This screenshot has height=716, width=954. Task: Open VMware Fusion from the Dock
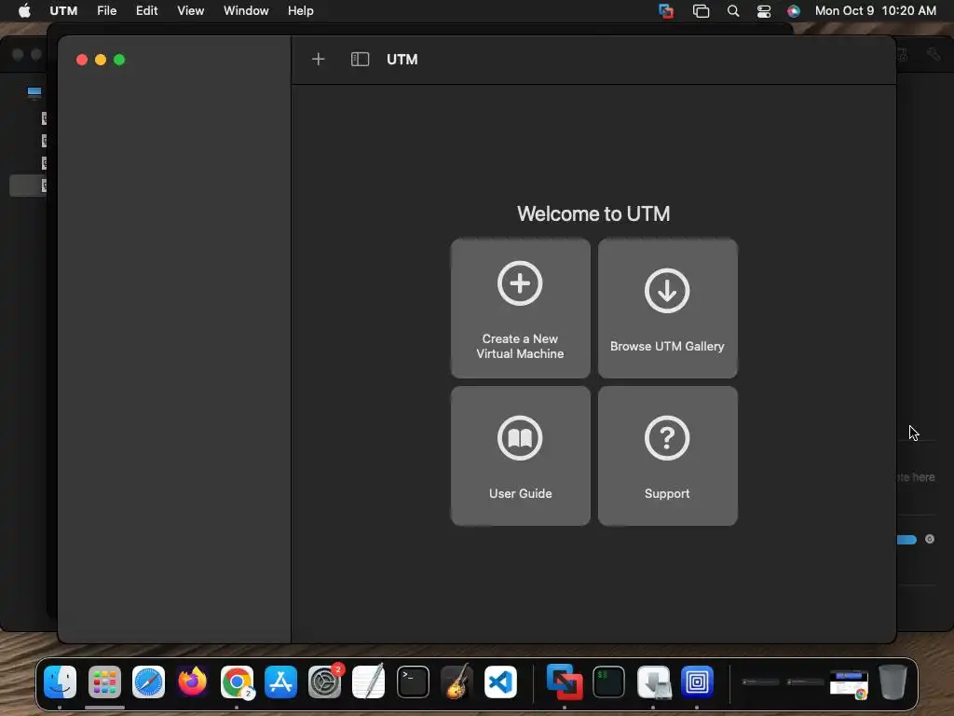point(565,682)
